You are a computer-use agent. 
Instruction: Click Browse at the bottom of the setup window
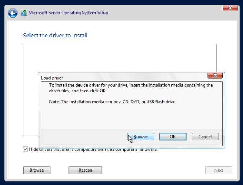(37, 170)
